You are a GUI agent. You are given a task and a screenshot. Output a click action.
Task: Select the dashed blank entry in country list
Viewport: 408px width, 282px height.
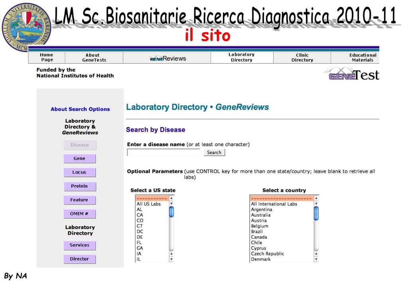coord(282,199)
